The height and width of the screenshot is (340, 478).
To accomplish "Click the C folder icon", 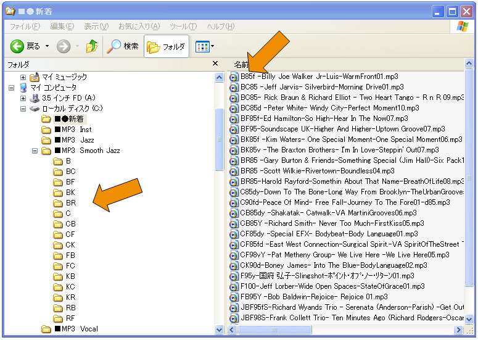I will pyautogui.click(x=58, y=214).
